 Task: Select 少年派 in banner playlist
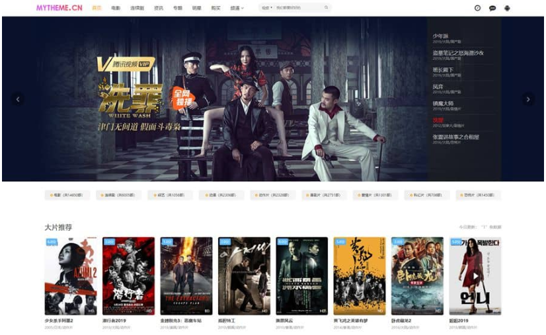point(441,35)
